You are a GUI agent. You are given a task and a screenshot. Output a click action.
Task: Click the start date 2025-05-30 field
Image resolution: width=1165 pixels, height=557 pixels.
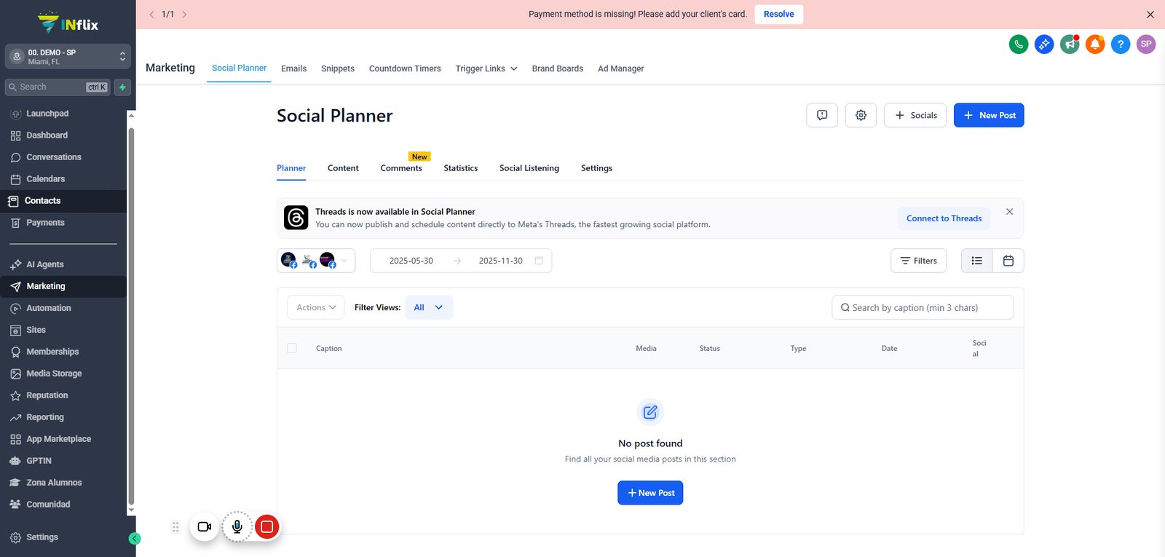point(411,261)
